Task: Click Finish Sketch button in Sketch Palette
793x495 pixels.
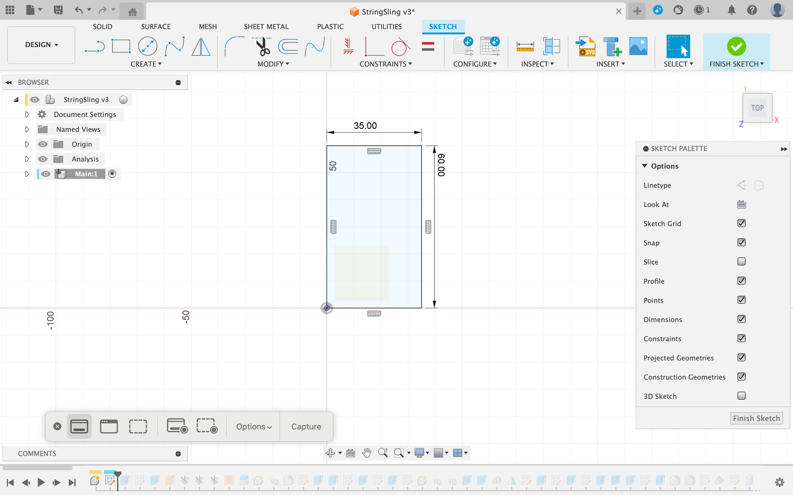Action: [756, 418]
